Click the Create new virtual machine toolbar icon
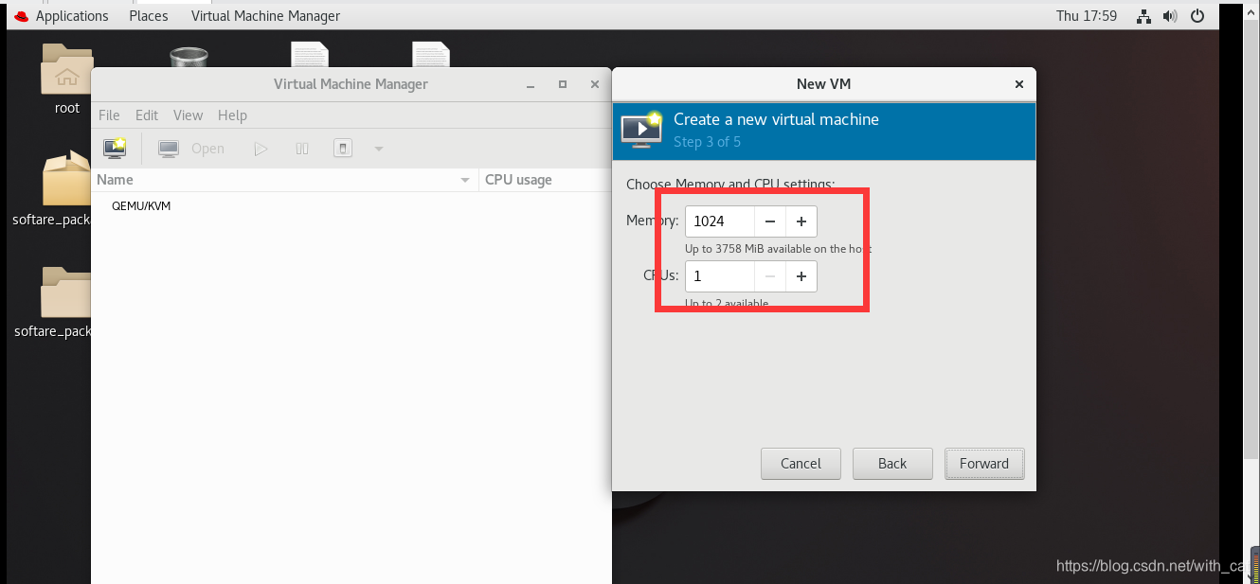 tap(115, 149)
